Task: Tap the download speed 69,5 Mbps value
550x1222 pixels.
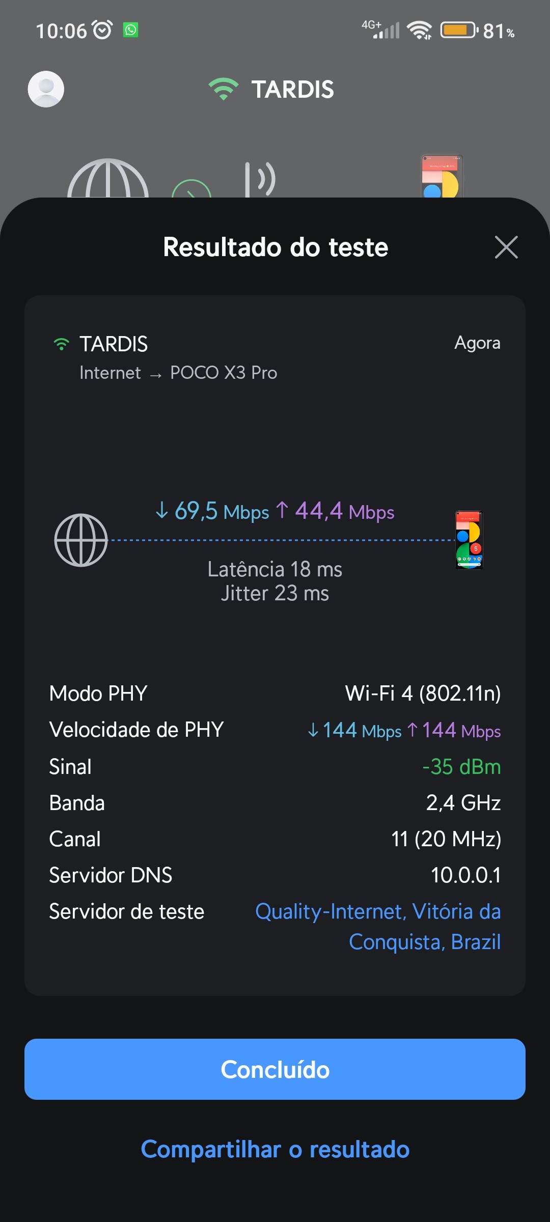Action: [212, 511]
